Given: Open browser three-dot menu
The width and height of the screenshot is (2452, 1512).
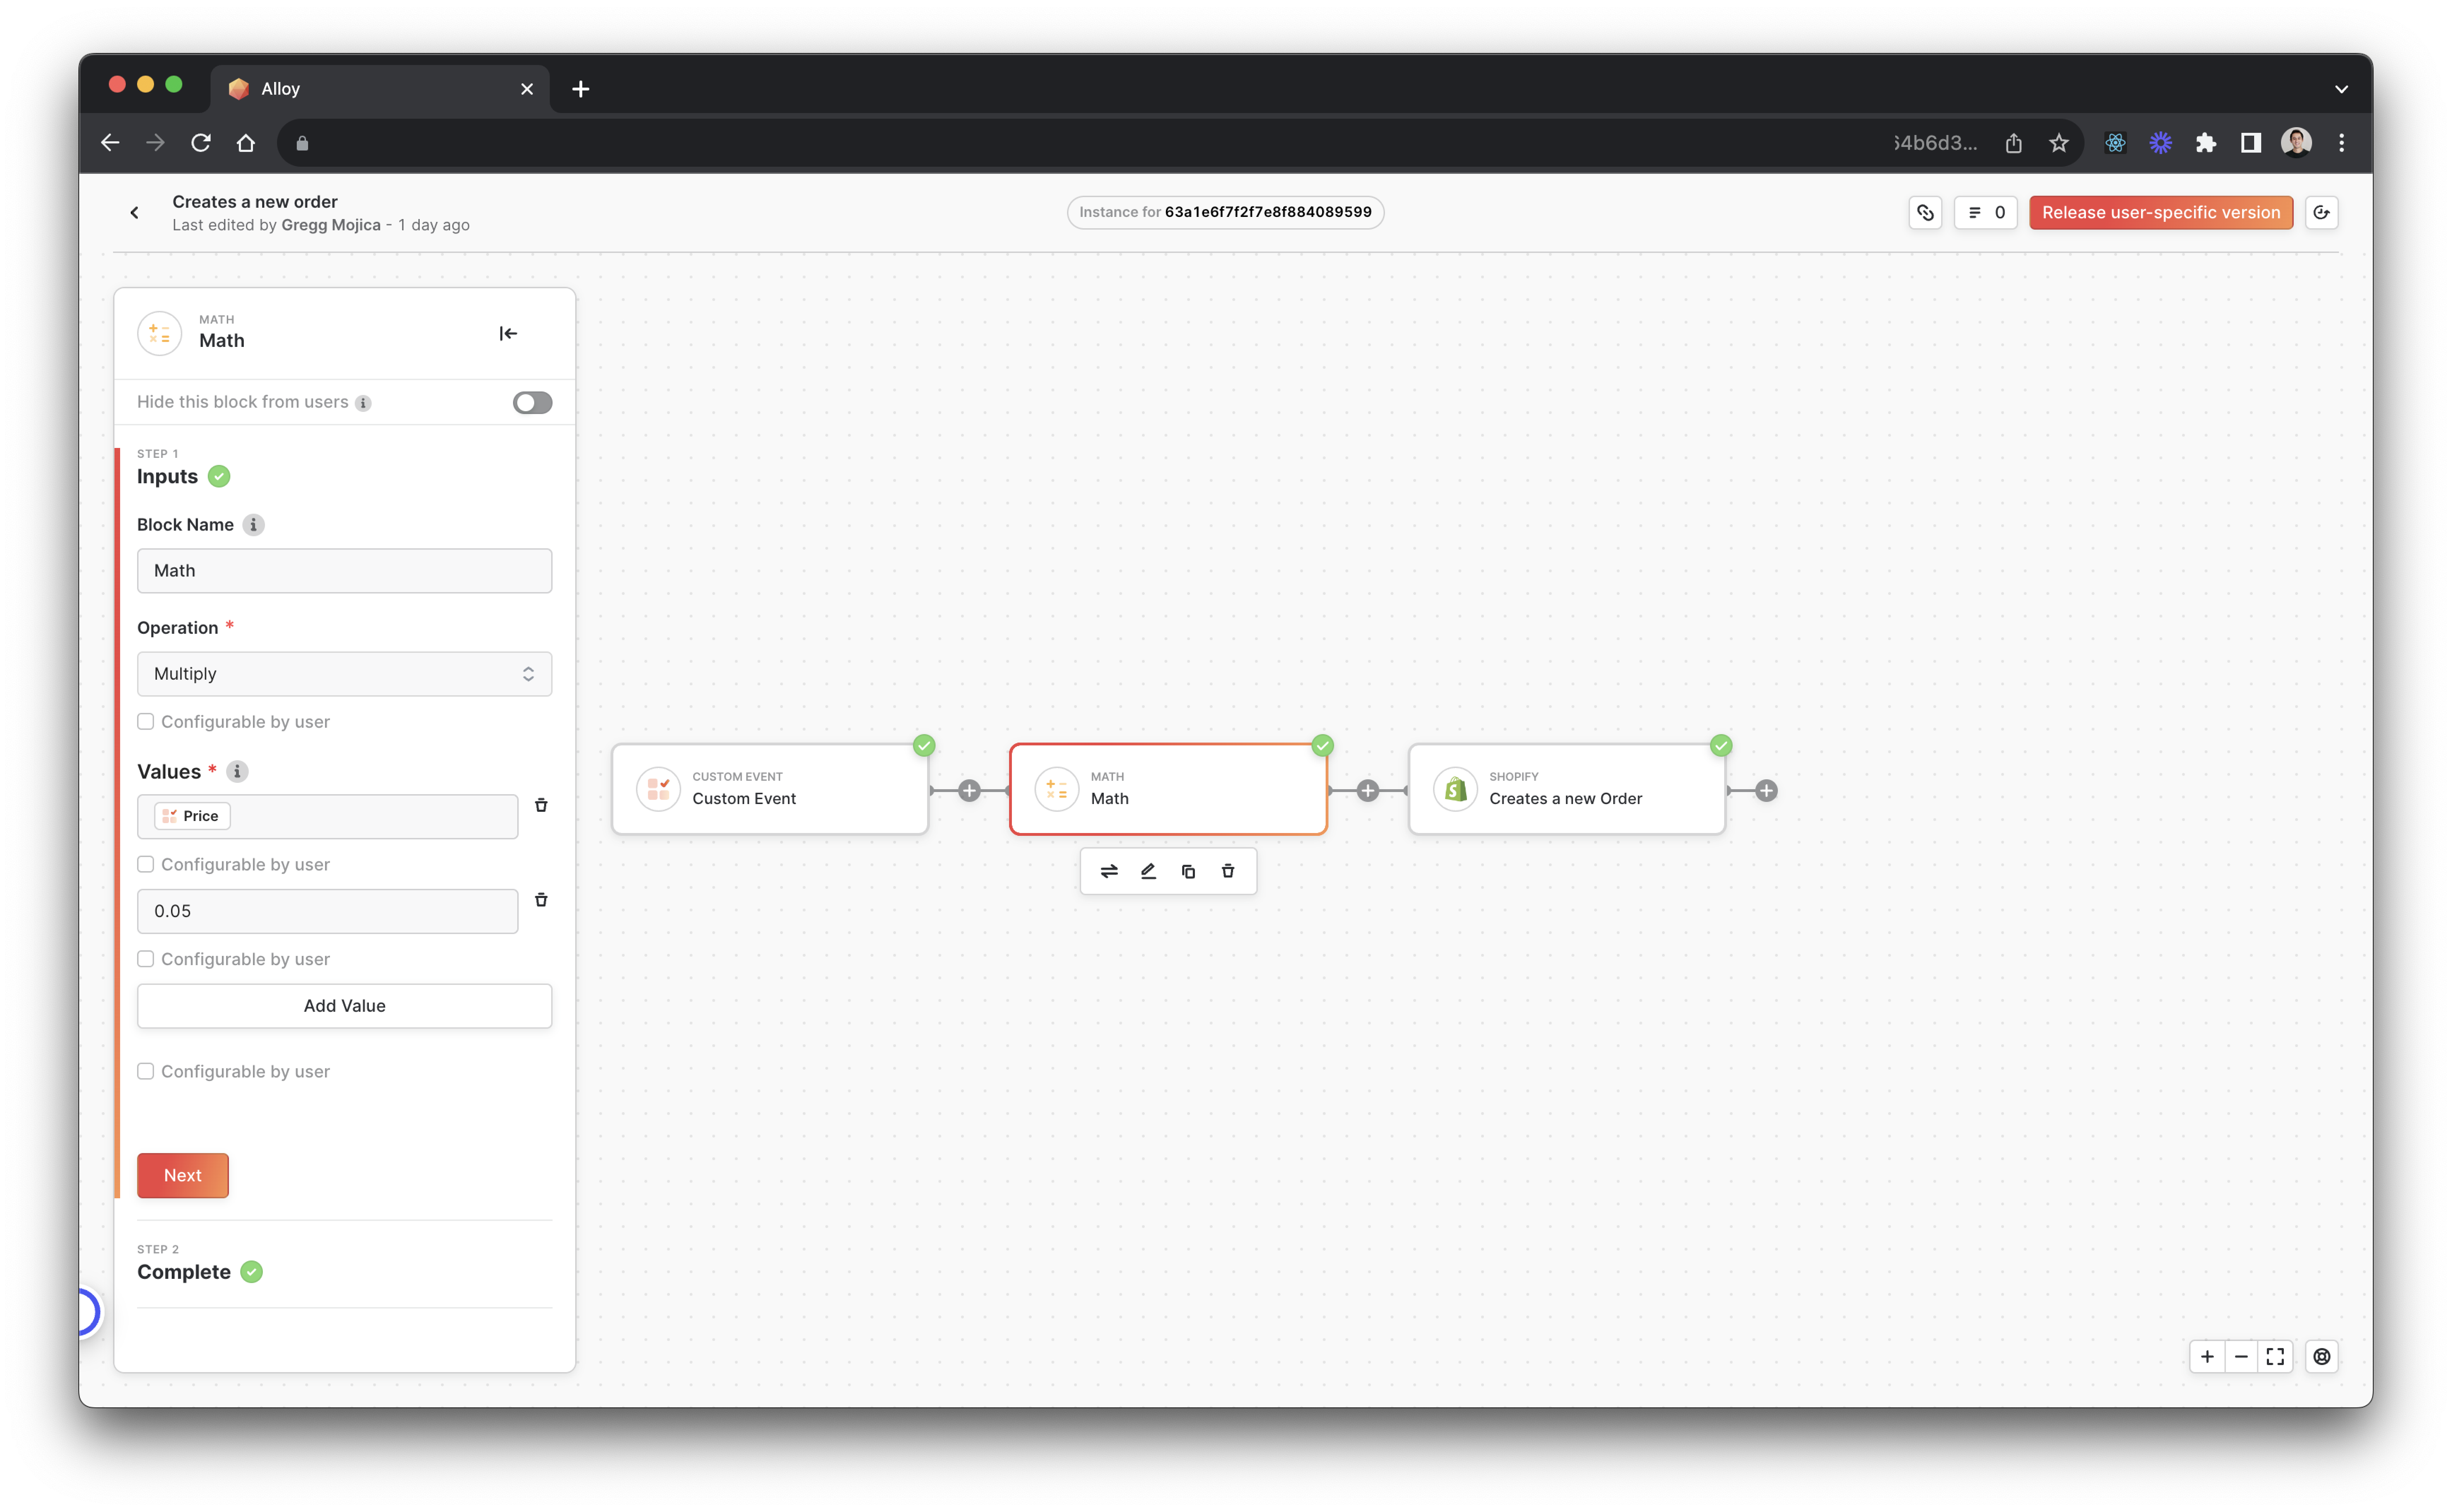Looking at the screenshot, I should click(2341, 143).
